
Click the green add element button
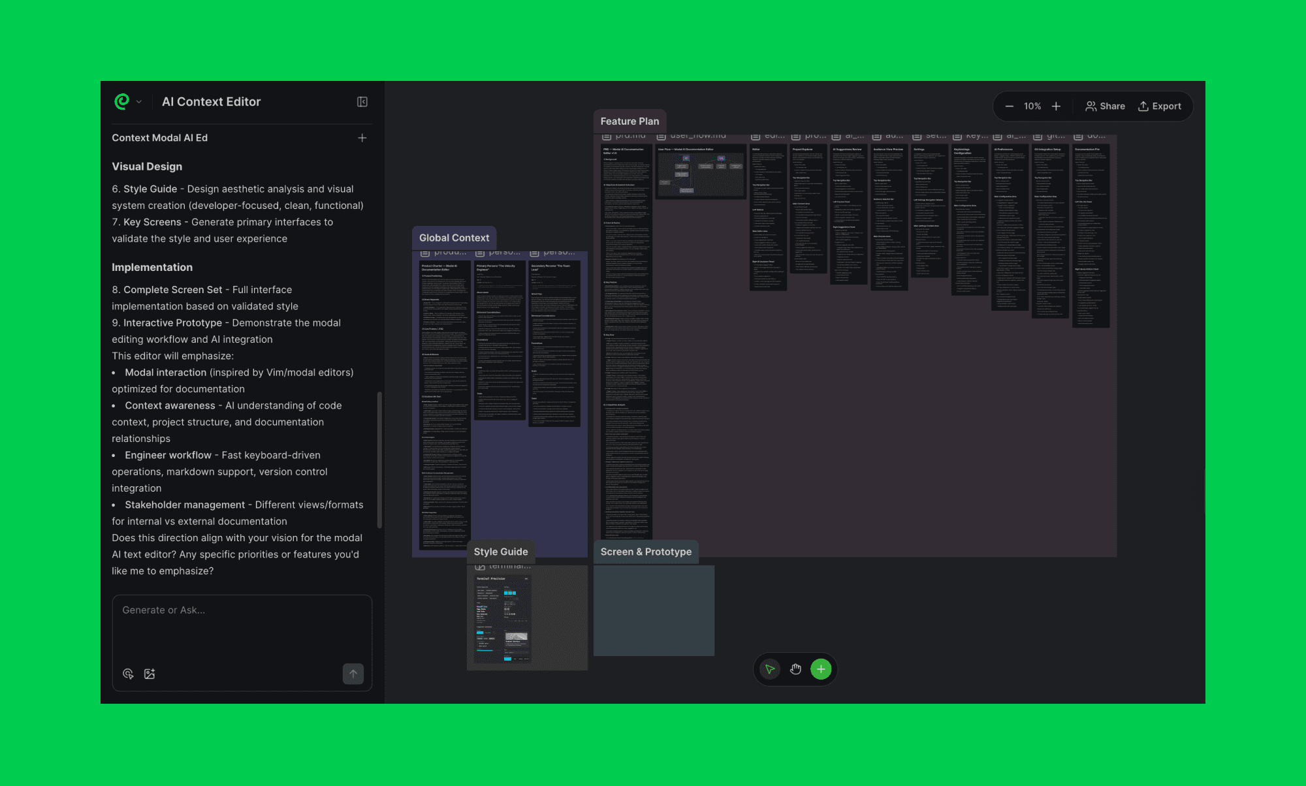tap(821, 669)
